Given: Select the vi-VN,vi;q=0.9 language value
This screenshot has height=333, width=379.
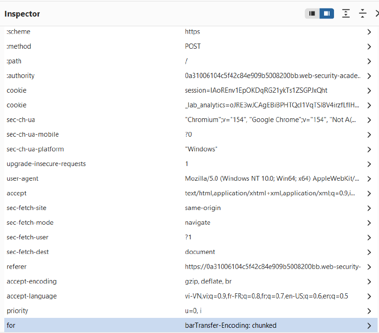Looking at the screenshot, I should [267, 296].
